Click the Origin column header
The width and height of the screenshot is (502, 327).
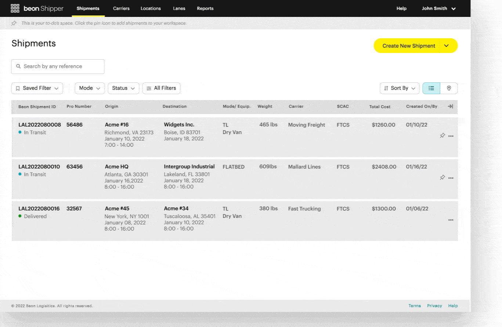[112, 106]
